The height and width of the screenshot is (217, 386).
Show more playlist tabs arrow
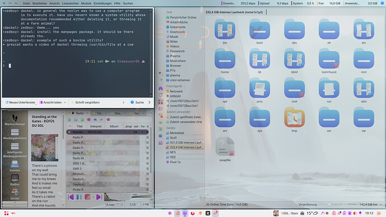tap(151, 113)
